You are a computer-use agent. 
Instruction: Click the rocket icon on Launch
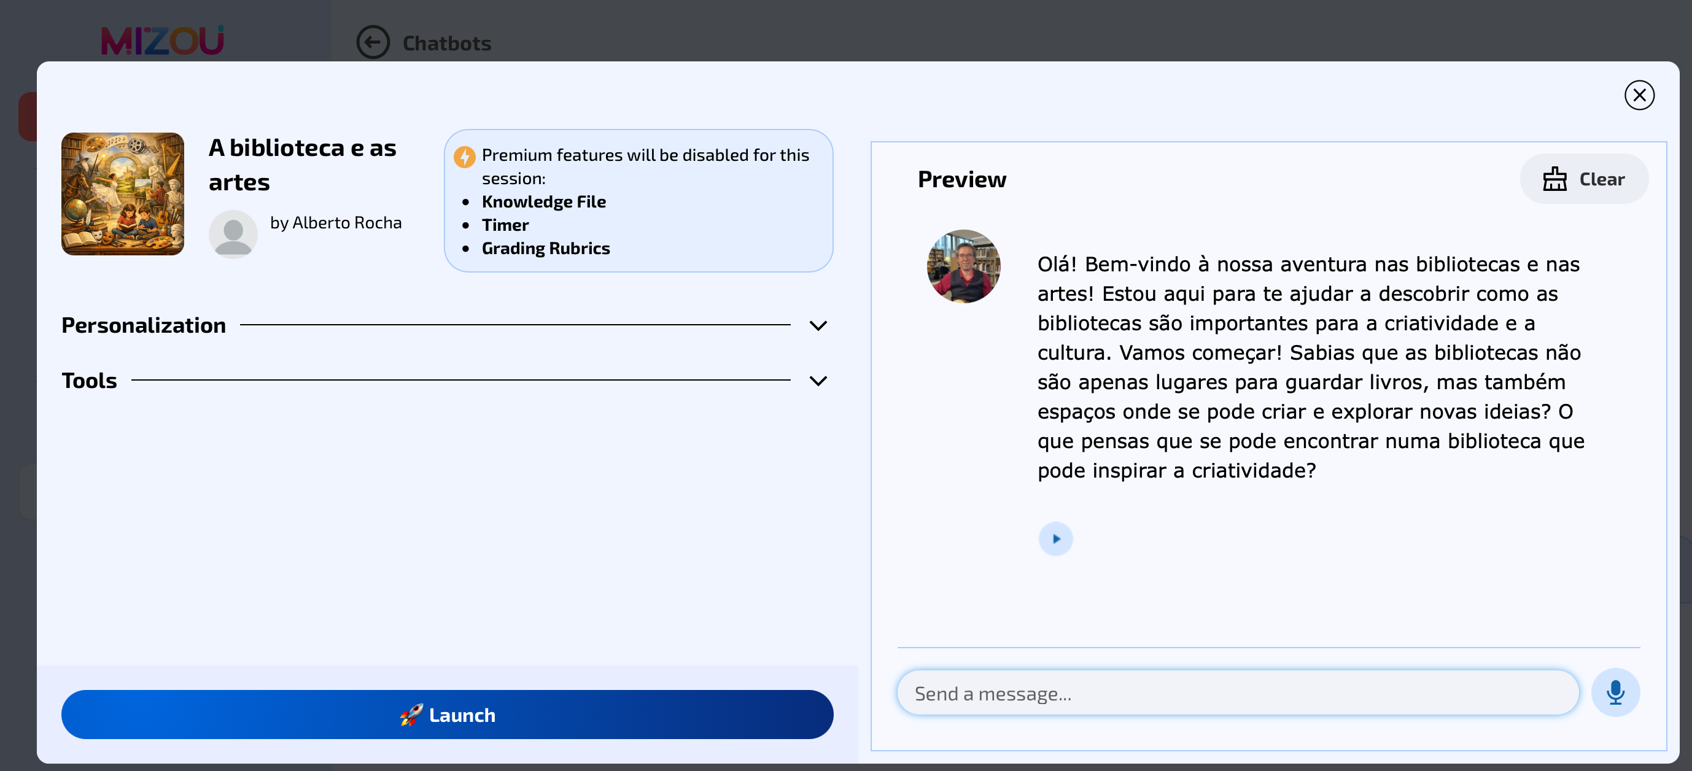pos(411,715)
